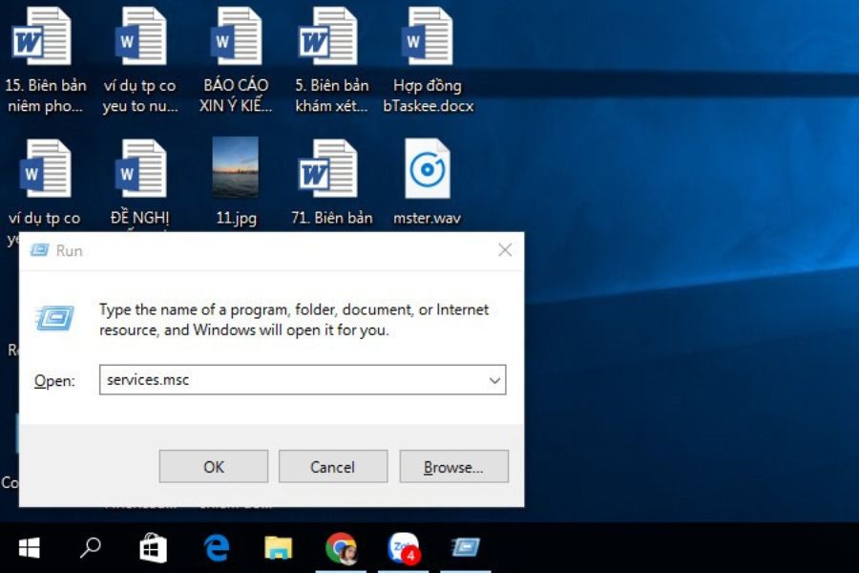The image size is (859, 573).
Task: Click Browse... to locate a program
Action: (453, 467)
